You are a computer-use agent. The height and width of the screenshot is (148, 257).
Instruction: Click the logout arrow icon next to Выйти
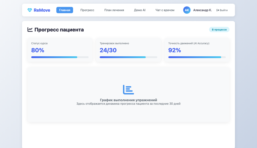218,10
